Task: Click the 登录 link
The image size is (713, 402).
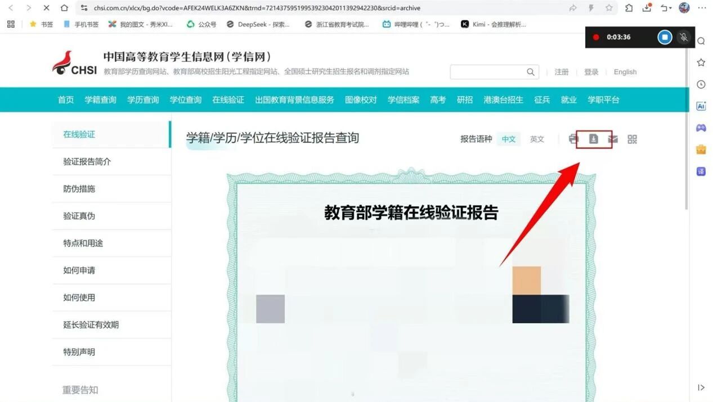Action: [x=591, y=72]
